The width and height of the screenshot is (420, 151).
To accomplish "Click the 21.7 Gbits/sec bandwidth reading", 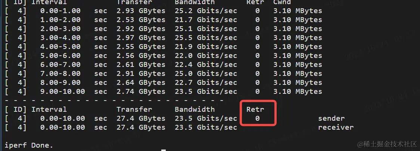I will point(206,20).
